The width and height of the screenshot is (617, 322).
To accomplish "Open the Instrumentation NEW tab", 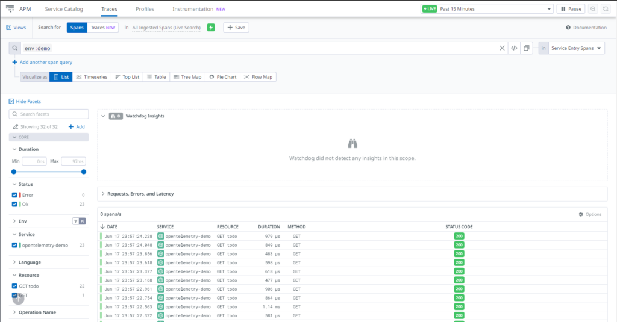I will point(199,9).
